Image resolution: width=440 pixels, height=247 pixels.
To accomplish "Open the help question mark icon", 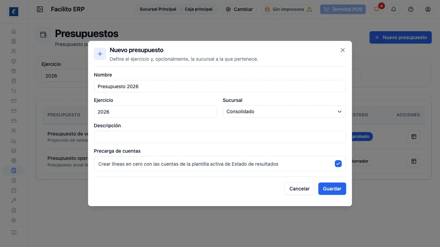I will 411,9.
